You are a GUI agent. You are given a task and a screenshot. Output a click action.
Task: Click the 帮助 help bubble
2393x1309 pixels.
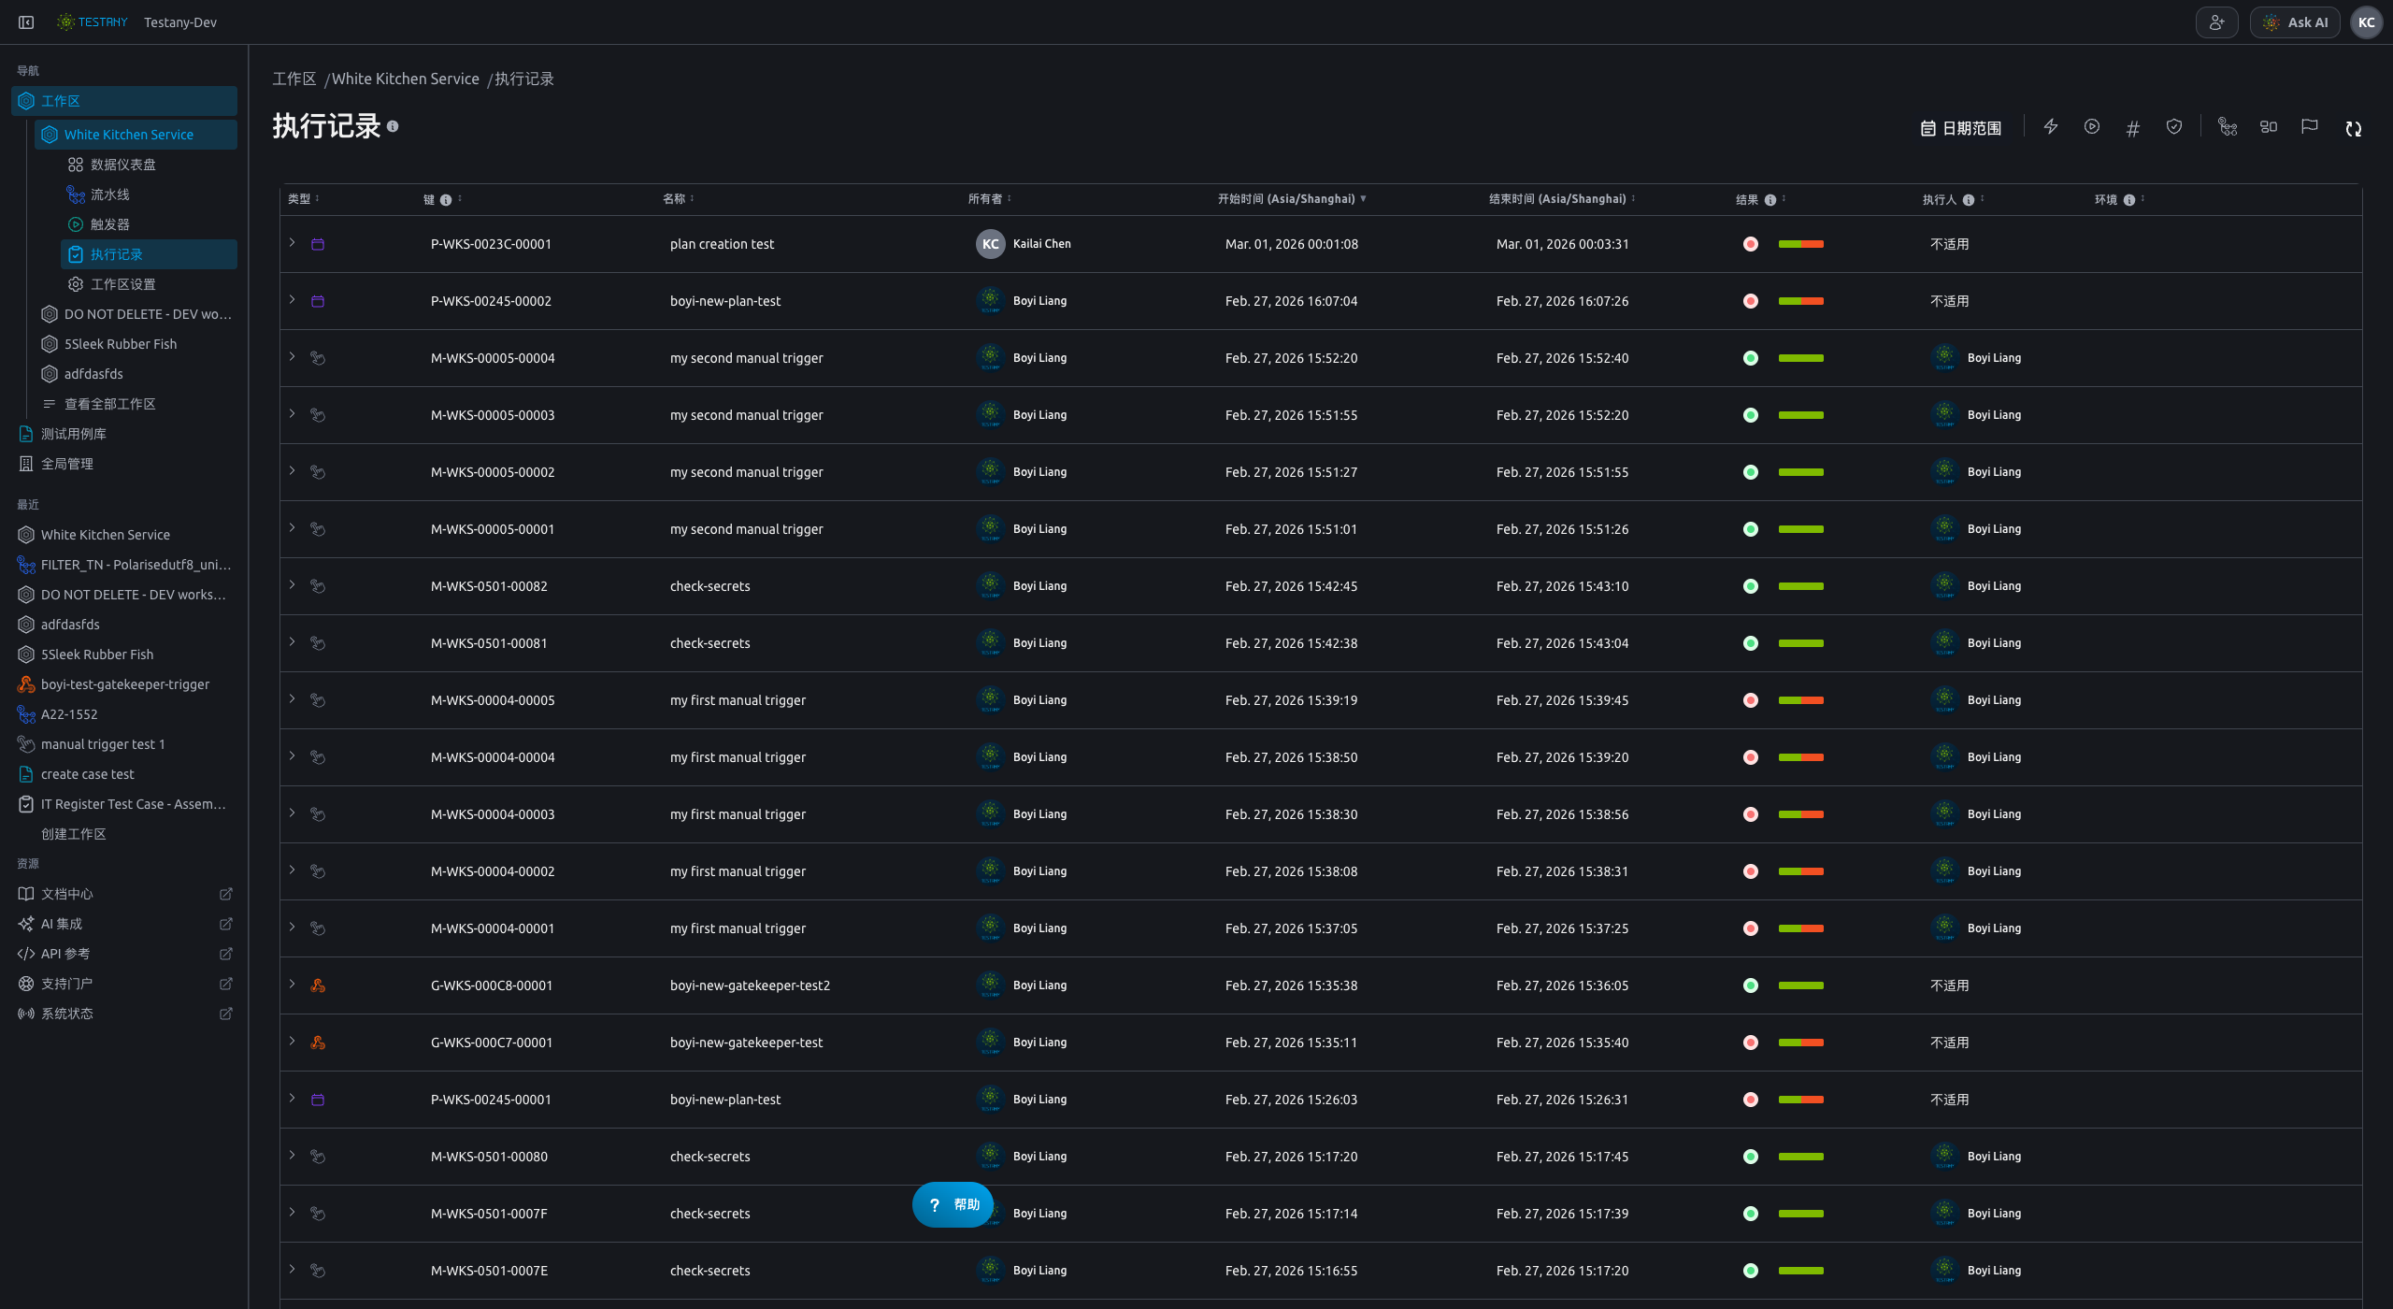tap(953, 1204)
